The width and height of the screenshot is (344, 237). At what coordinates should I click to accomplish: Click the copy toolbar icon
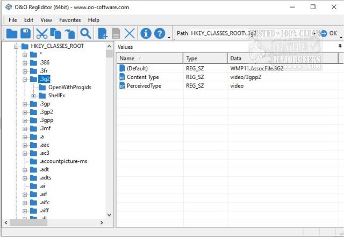click(56, 33)
